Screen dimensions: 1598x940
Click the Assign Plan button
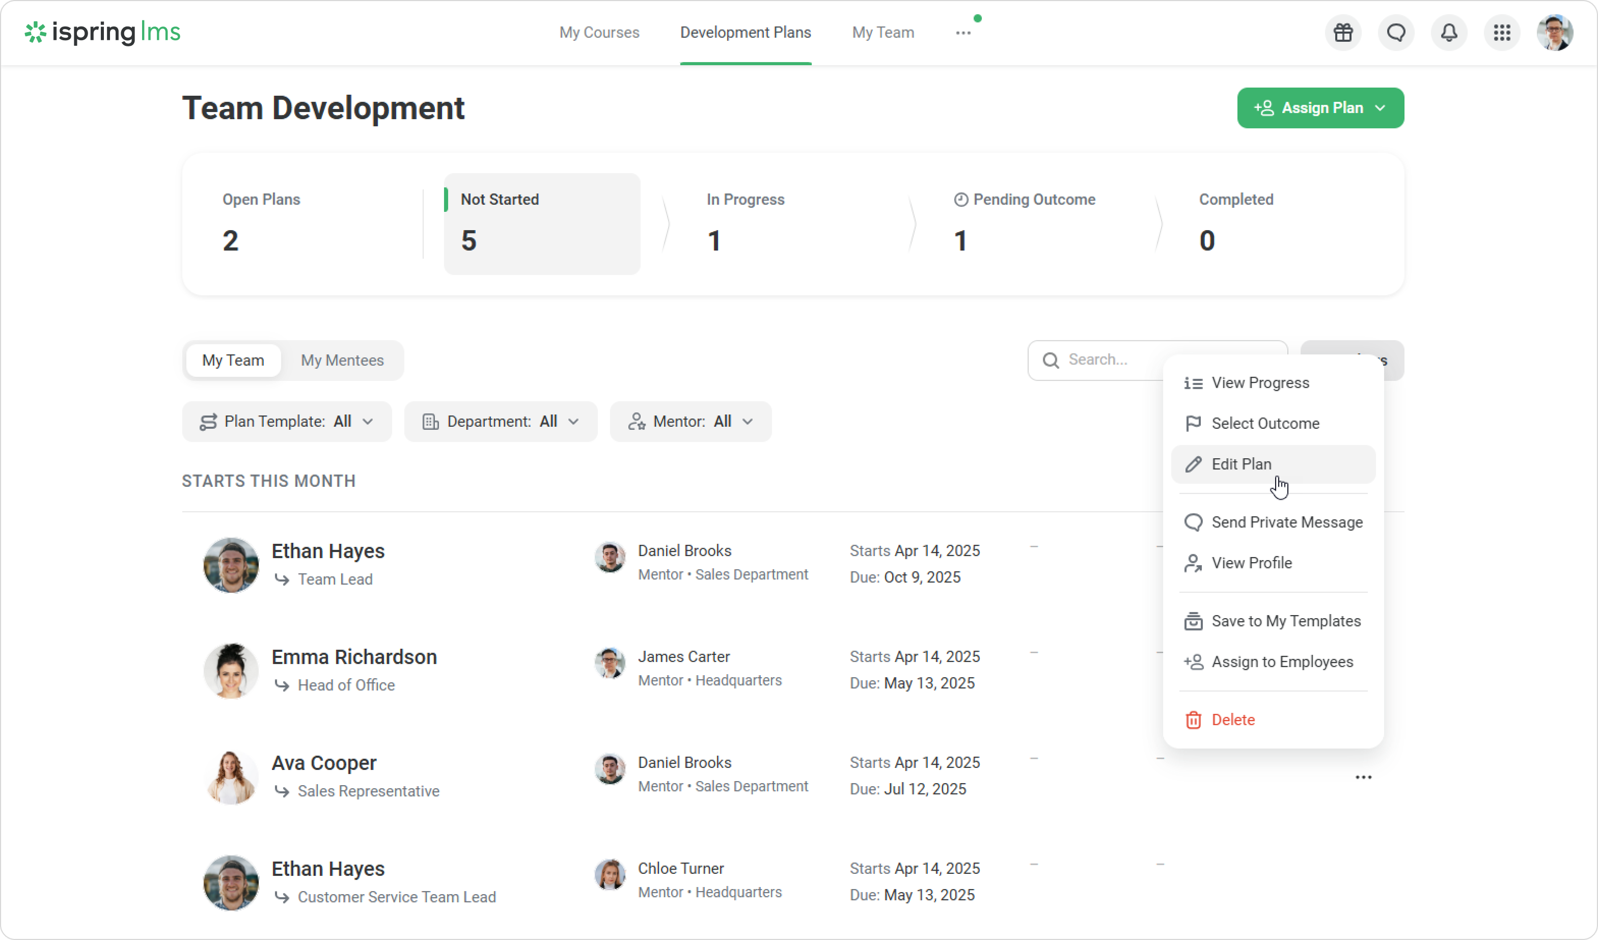coord(1319,108)
